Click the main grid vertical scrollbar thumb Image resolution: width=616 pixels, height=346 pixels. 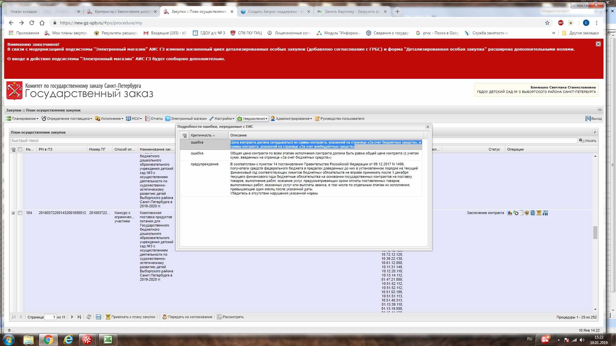(x=595, y=233)
